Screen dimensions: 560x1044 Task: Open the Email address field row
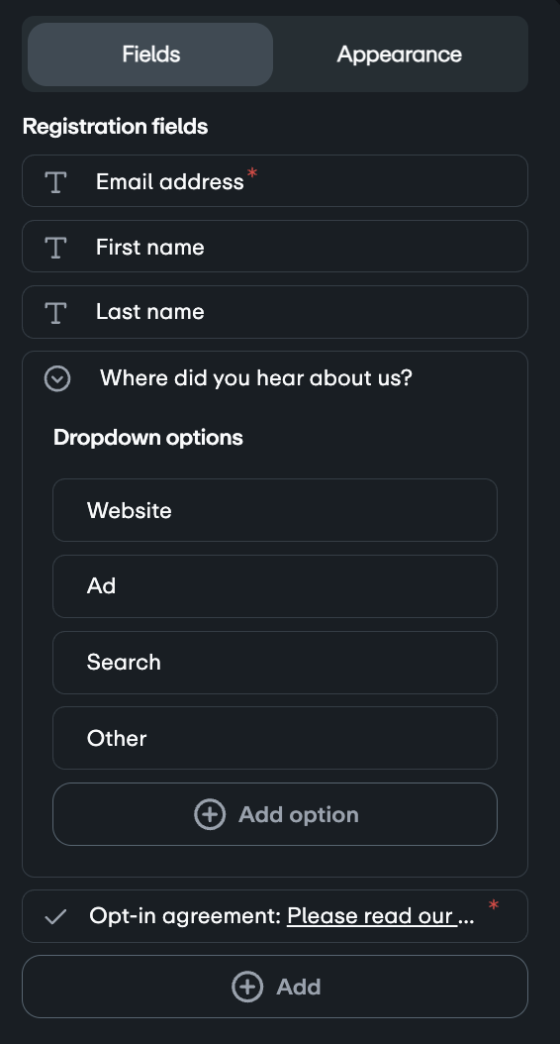pos(275,181)
